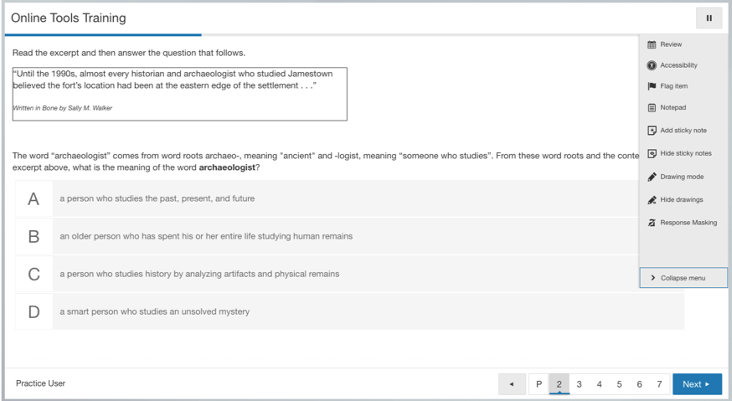732x401 pixels.
Task: Open the Review grid icon
Action: 652,44
